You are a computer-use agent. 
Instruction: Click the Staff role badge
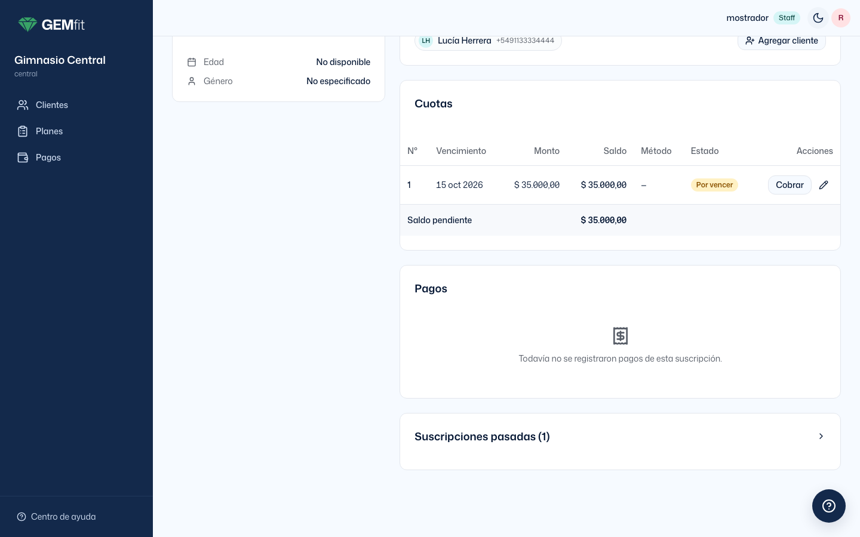point(787,18)
